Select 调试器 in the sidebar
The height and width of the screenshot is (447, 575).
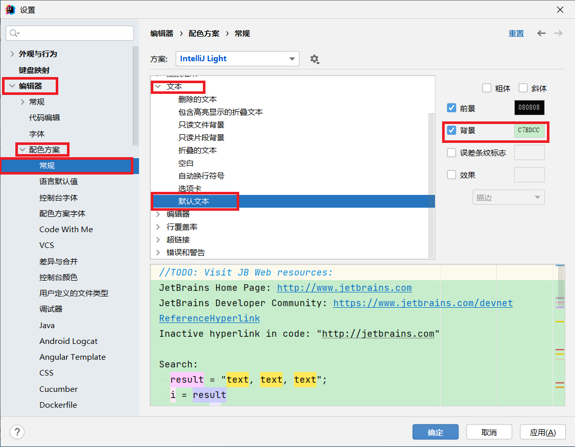51,309
